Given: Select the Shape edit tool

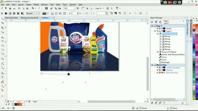Looking at the screenshot, I should pyautogui.click(x=2, y=23).
